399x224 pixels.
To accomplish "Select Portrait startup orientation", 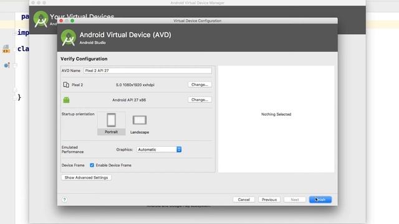I will click(111, 123).
